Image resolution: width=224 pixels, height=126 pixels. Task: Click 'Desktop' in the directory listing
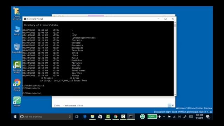[x=76, y=43]
